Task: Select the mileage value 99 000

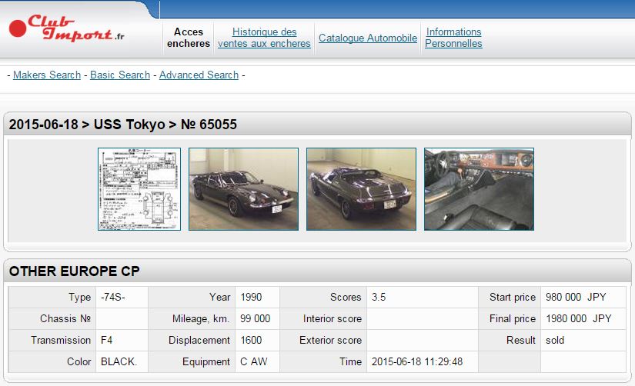Action: tap(255, 318)
